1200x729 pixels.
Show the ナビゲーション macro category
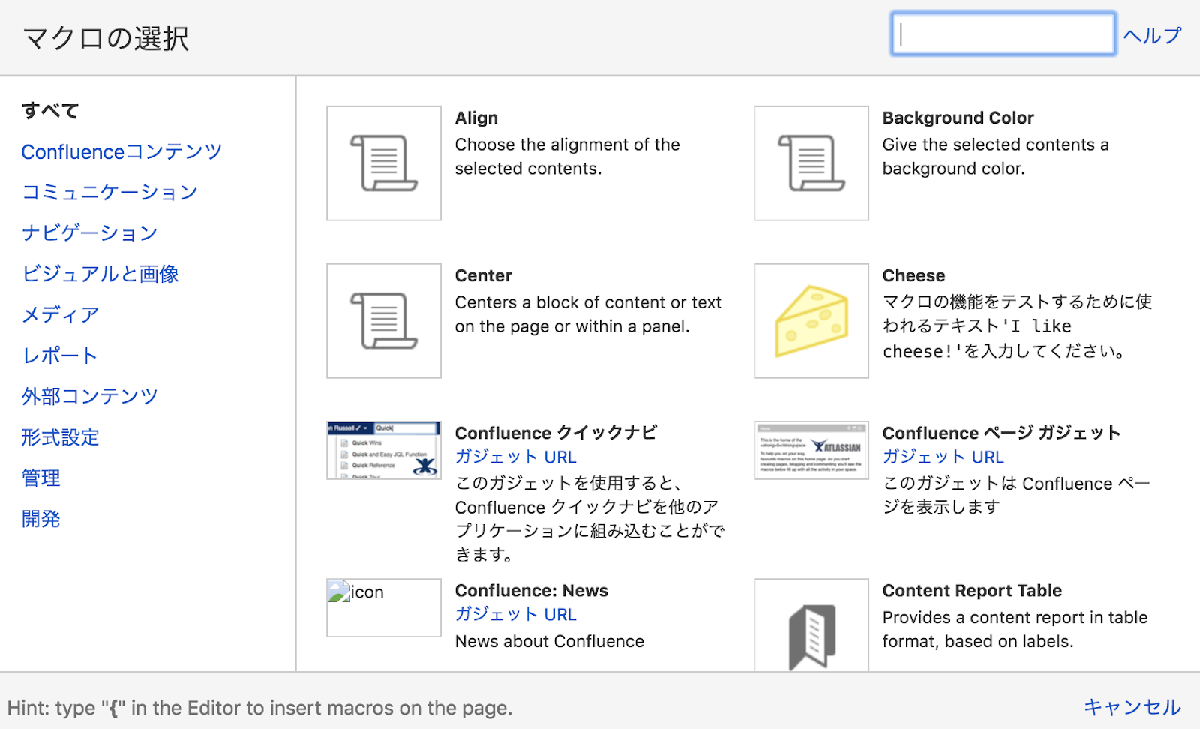pos(89,233)
